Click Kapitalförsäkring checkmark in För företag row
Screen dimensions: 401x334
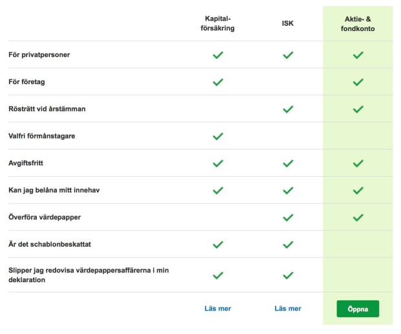point(218,82)
